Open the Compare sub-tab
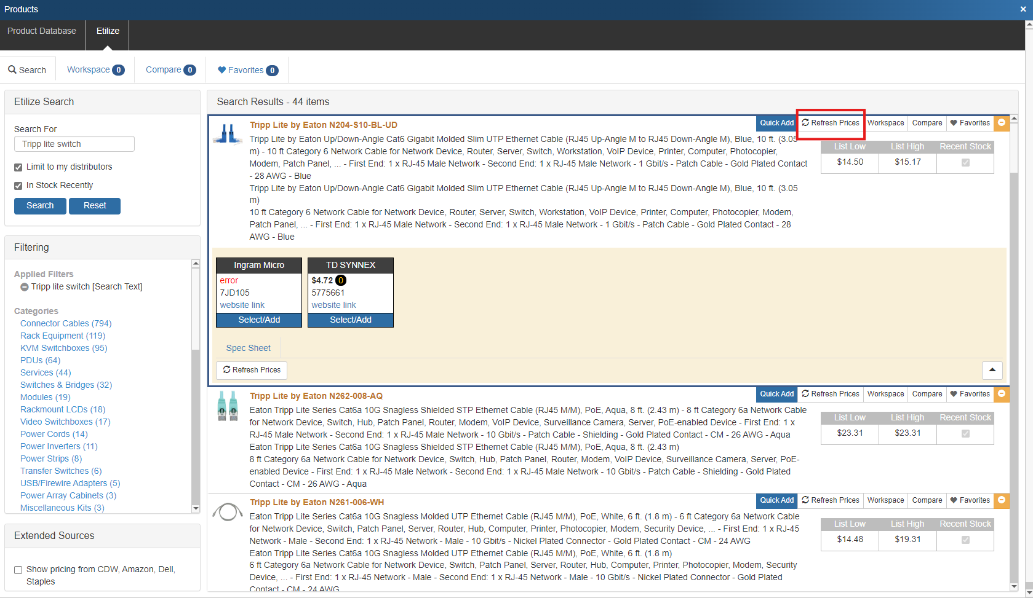Viewport: 1033px width, 598px height. [x=170, y=70]
